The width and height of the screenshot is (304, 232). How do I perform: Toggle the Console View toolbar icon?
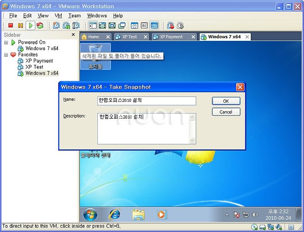(x=155, y=26)
